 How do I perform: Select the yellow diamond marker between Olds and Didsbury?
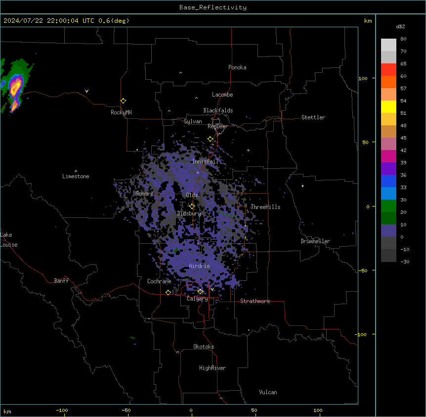(x=192, y=207)
